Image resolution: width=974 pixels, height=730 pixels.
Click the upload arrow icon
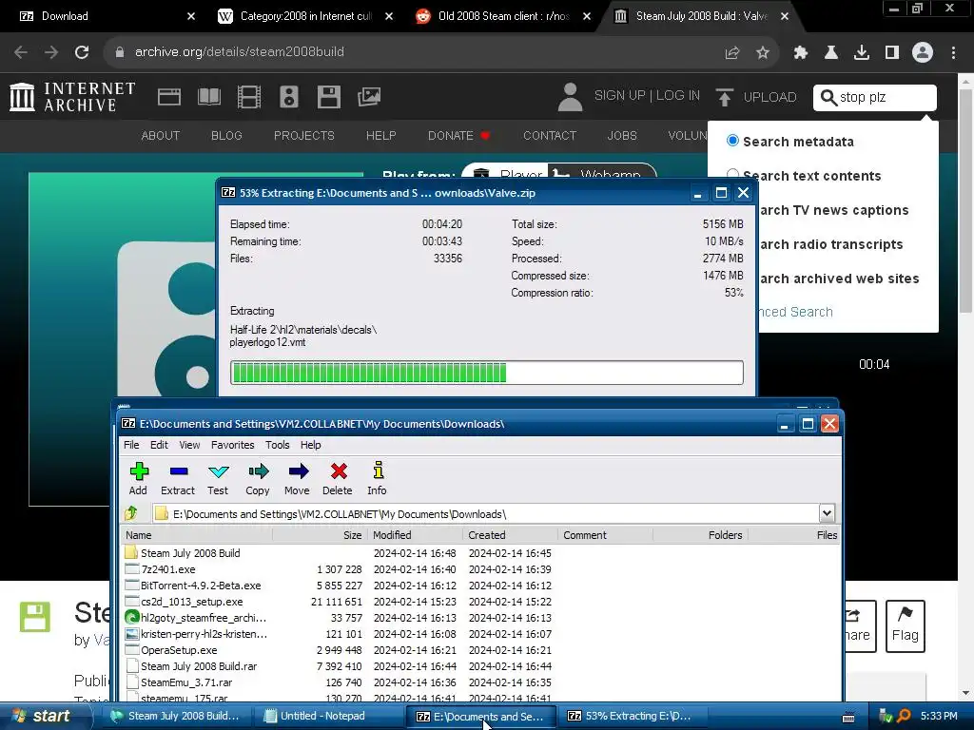coord(724,98)
